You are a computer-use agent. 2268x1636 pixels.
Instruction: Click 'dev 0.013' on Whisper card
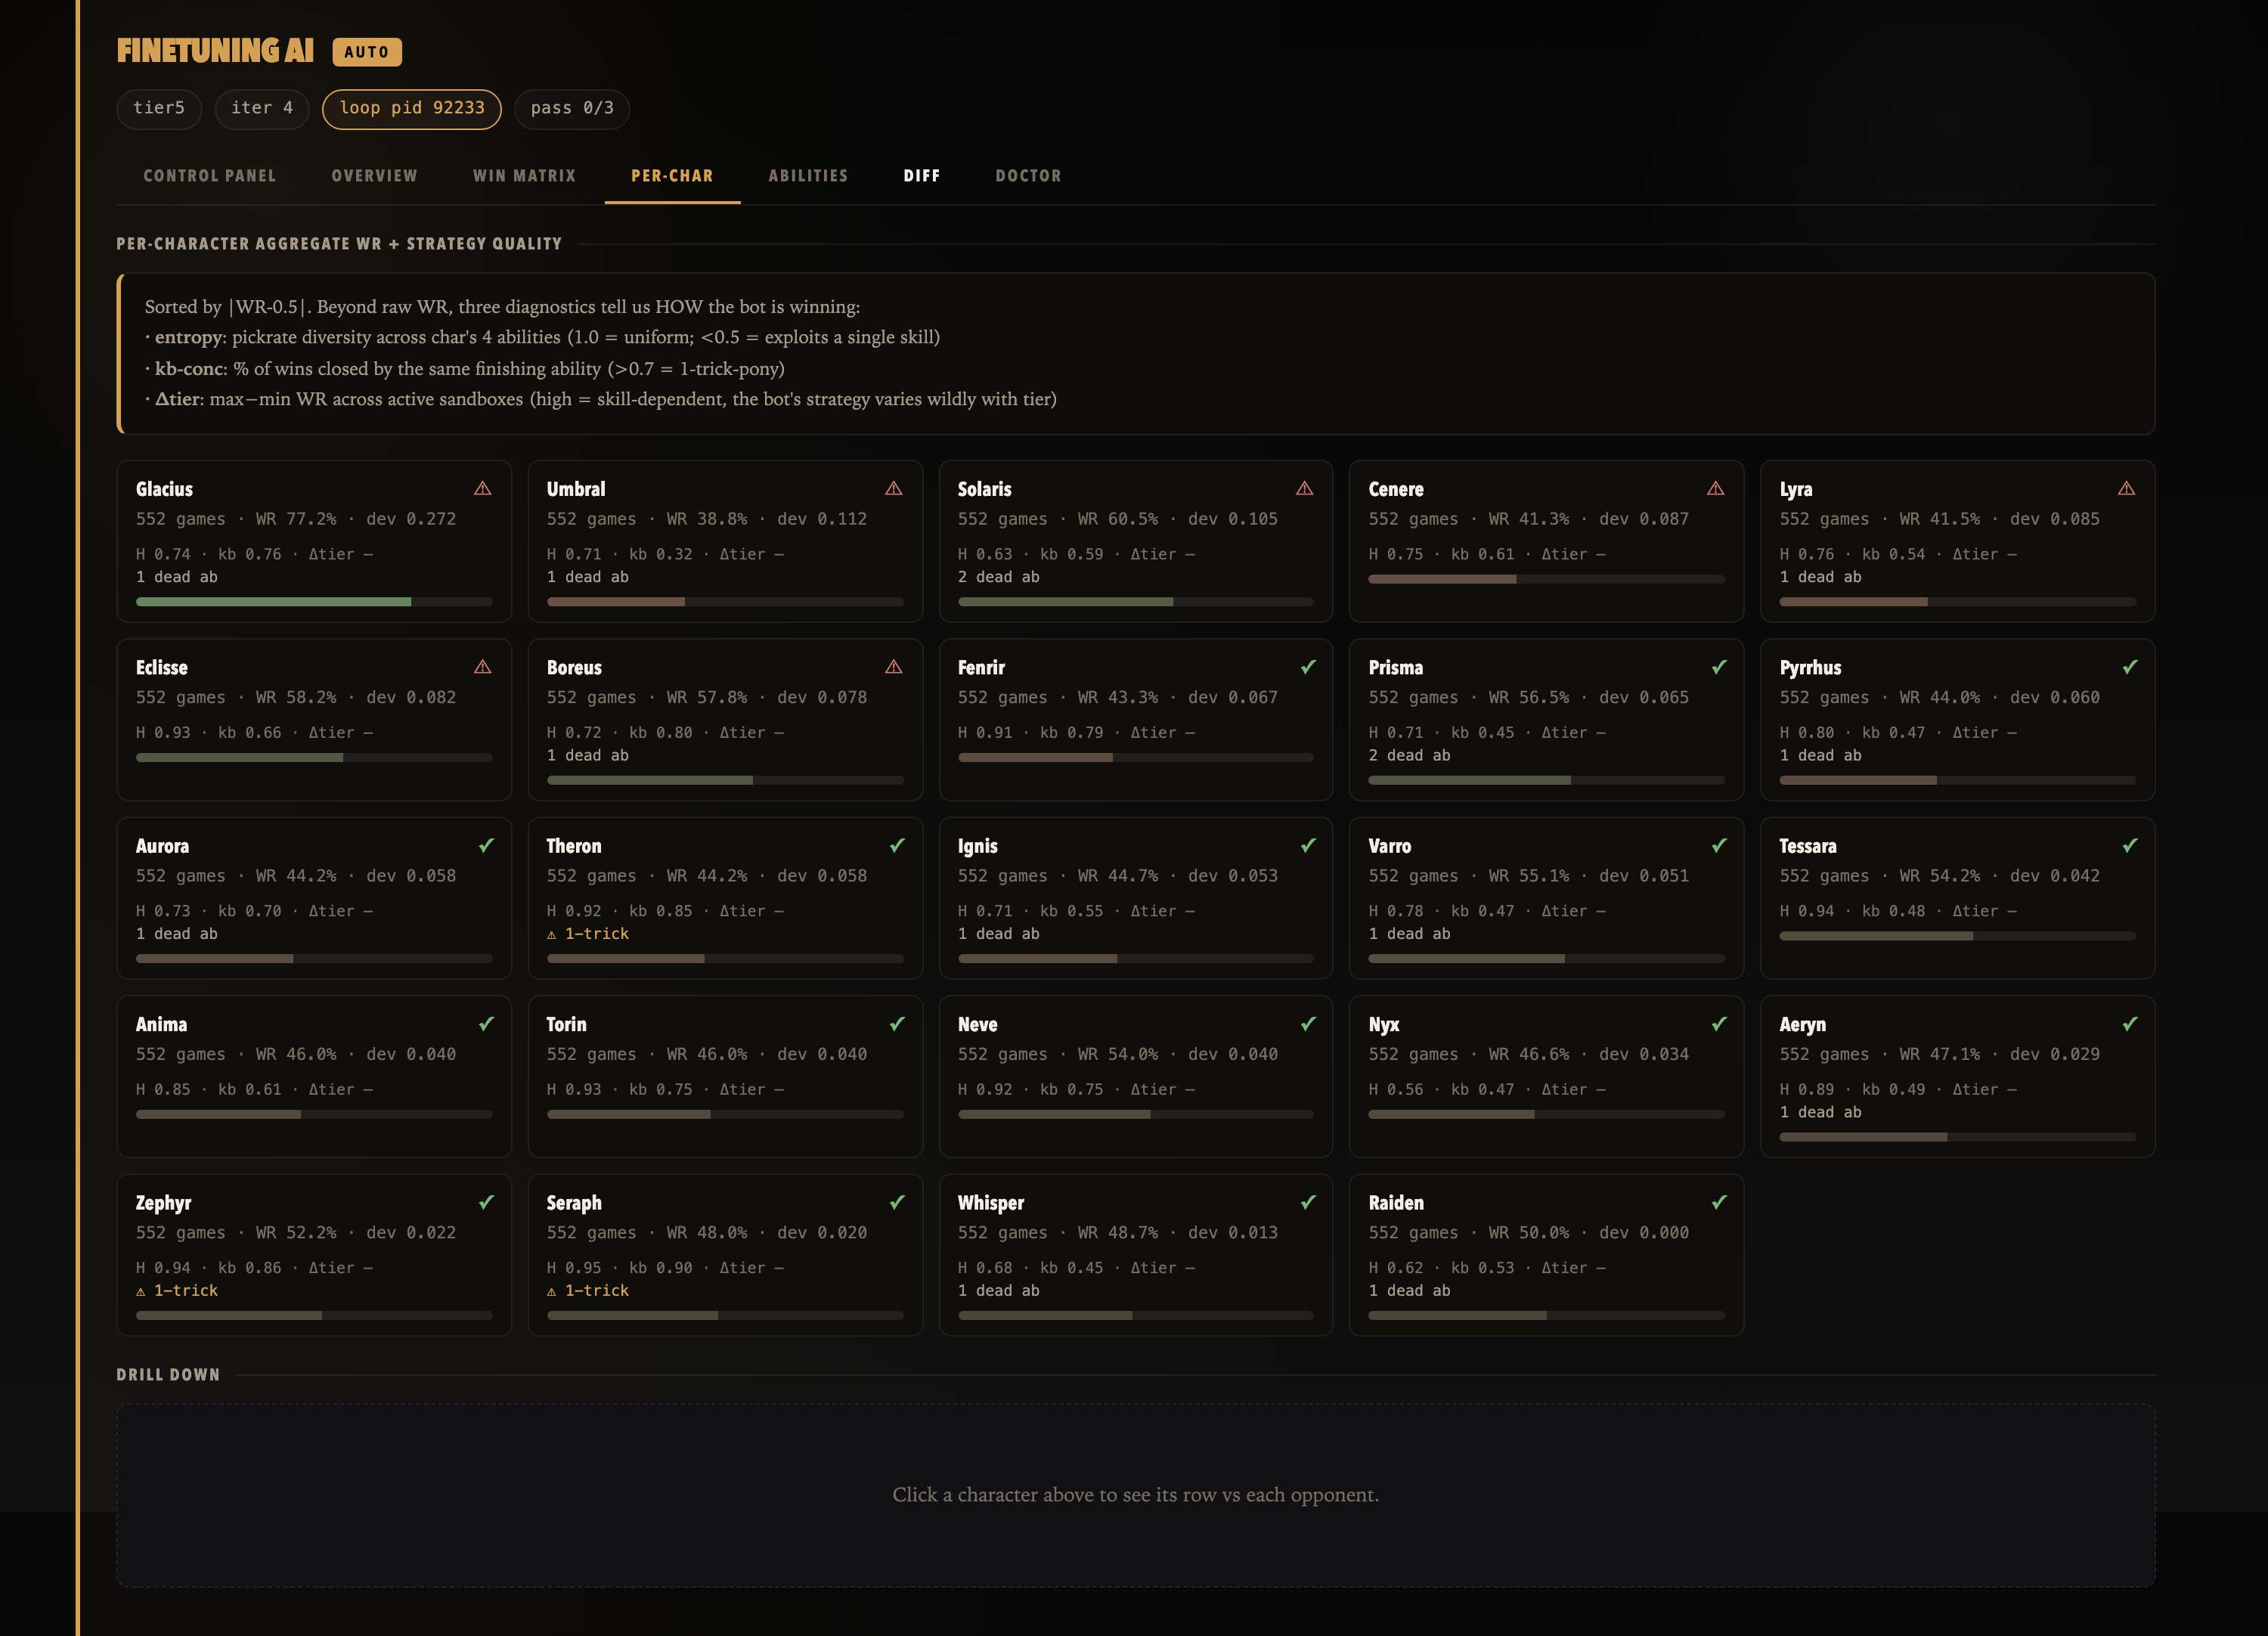coord(1233,1233)
